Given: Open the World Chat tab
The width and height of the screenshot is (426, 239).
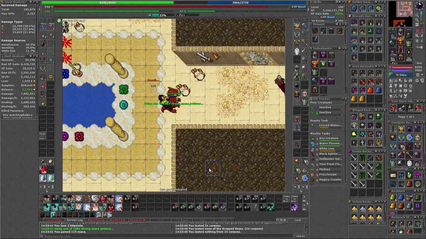Looking at the screenshot, I should [117, 220].
